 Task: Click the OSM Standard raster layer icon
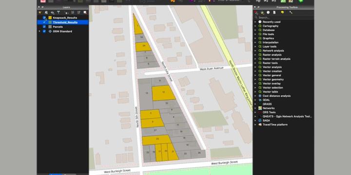point(50,31)
